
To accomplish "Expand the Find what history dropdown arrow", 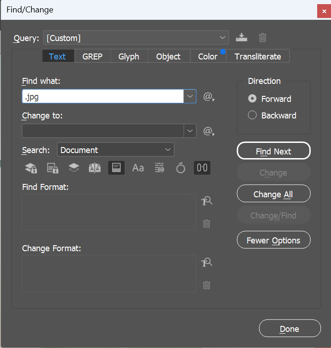I will tap(190, 96).
